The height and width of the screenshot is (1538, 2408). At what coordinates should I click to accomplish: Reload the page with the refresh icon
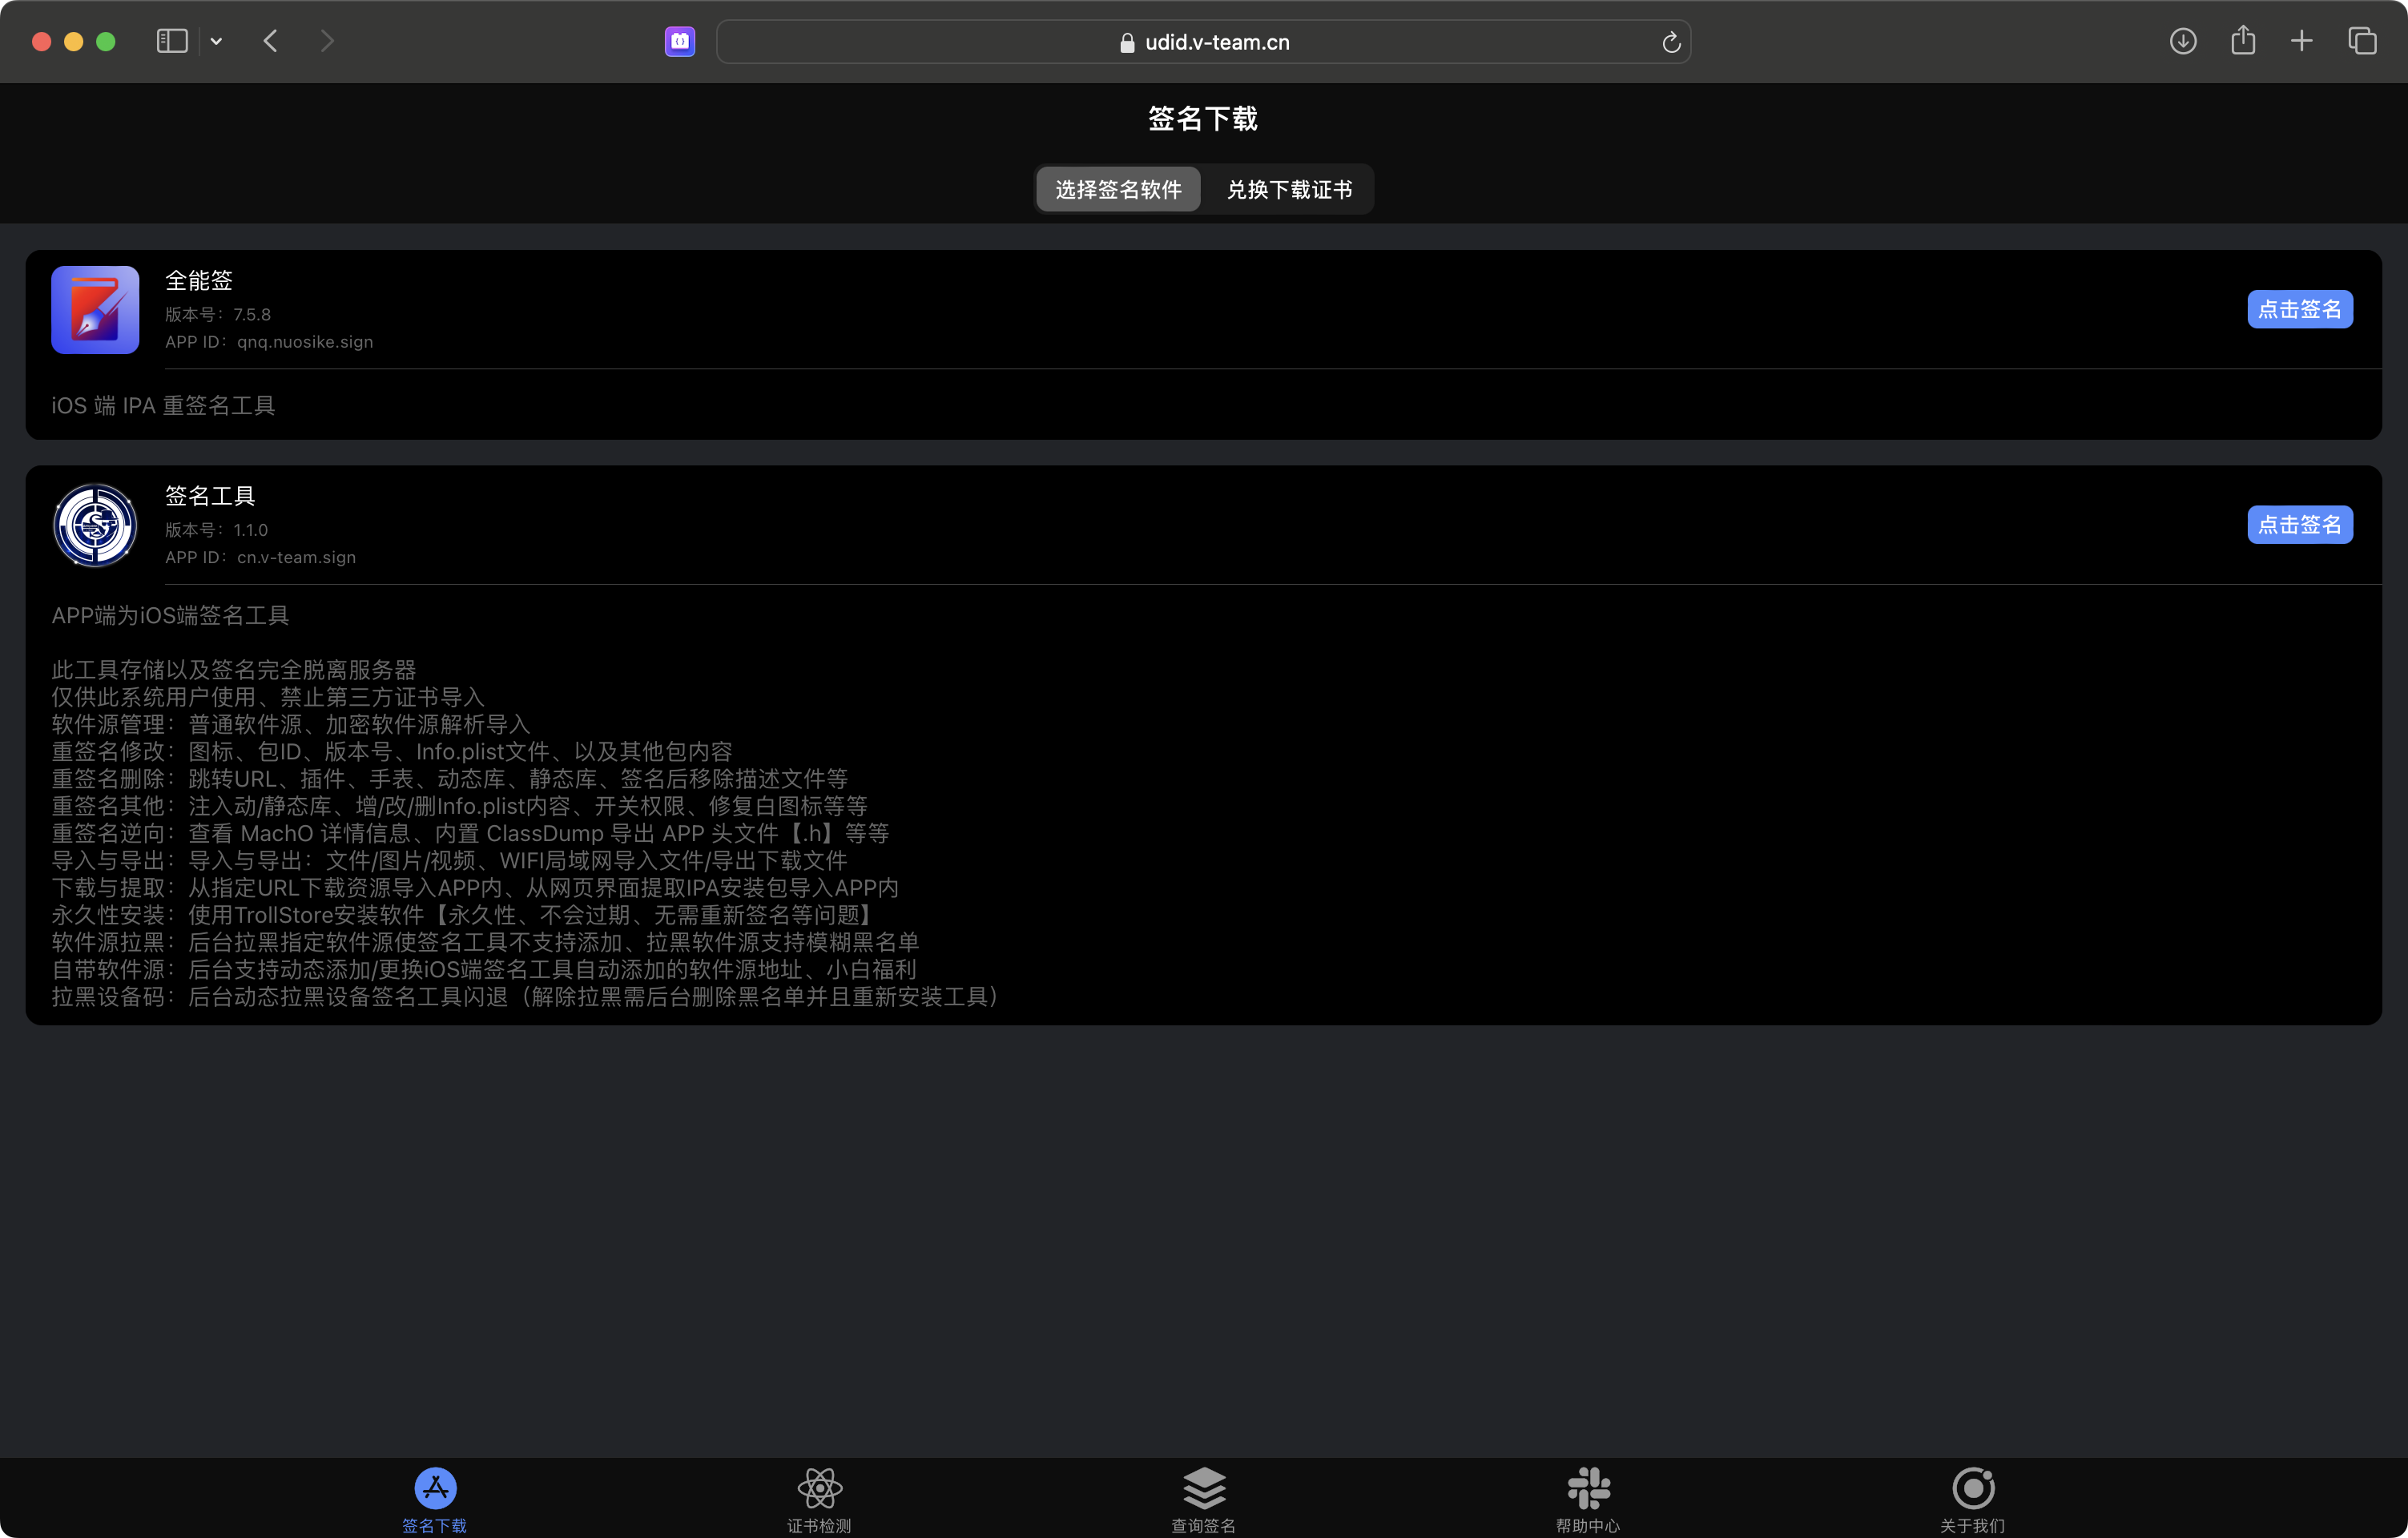(1671, 42)
